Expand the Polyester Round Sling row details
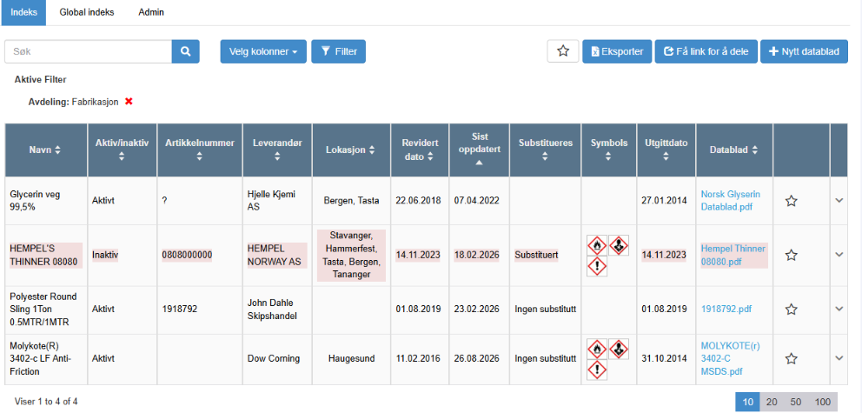 tap(839, 309)
